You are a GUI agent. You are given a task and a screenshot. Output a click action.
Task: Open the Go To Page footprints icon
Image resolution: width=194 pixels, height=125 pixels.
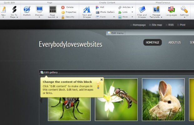14,9
